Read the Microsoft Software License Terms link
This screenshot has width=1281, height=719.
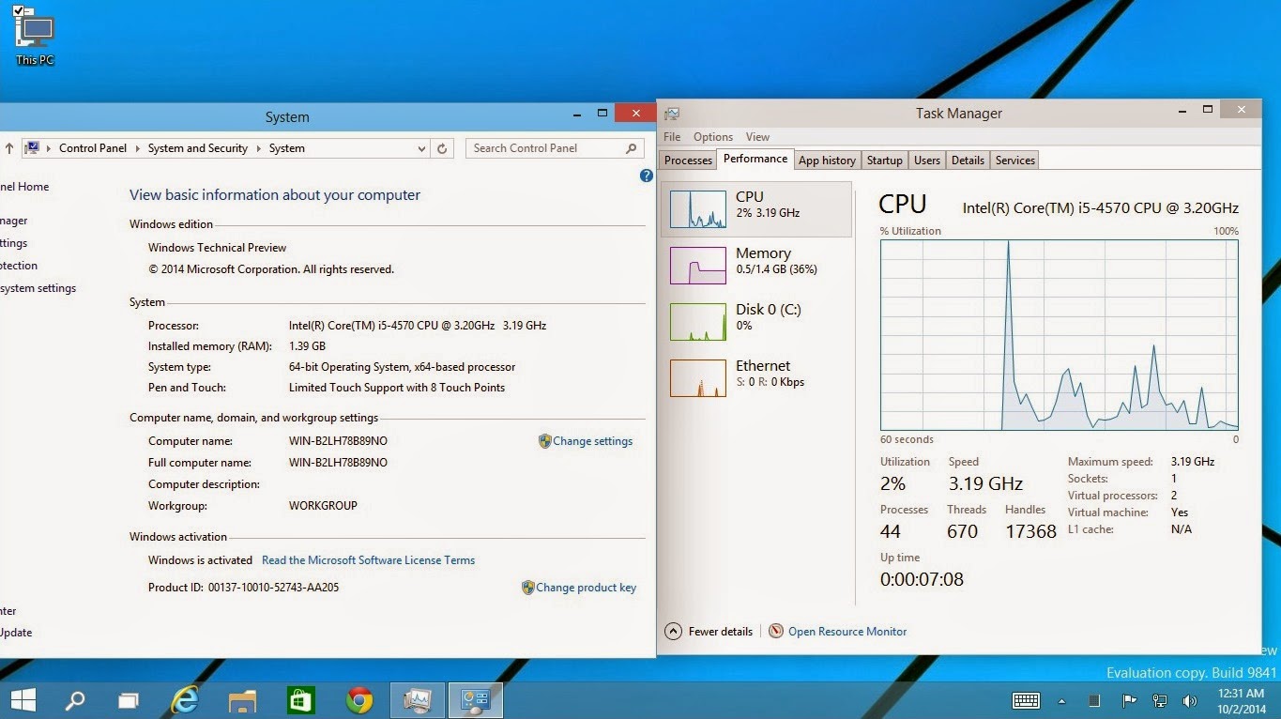pos(368,560)
